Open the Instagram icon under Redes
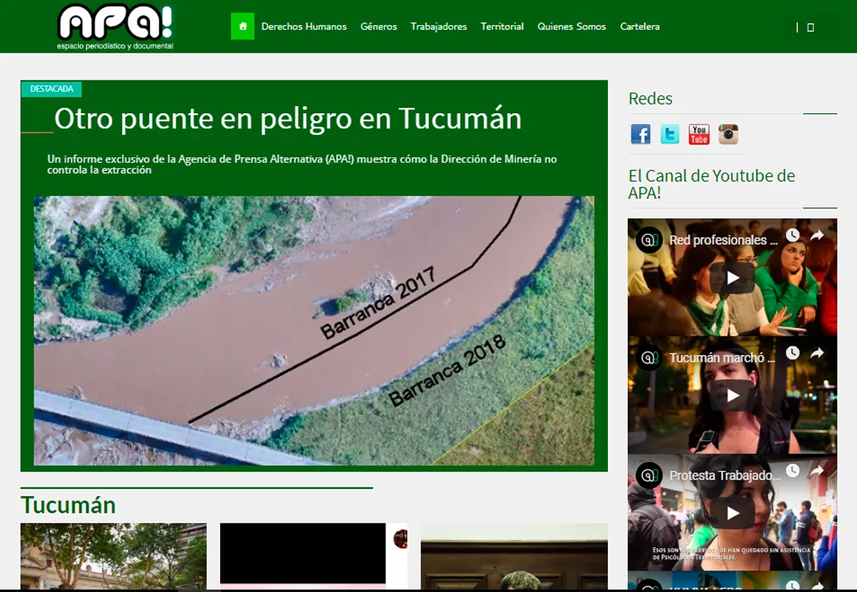 click(728, 134)
